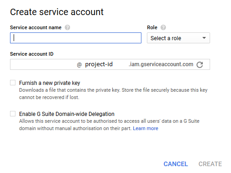This screenshot has width=231, height=173.
Task: Click the Furnish a new private key label
Action: tap(50, 83)
